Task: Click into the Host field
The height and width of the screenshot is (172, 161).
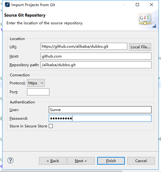Action: point(96,56)
